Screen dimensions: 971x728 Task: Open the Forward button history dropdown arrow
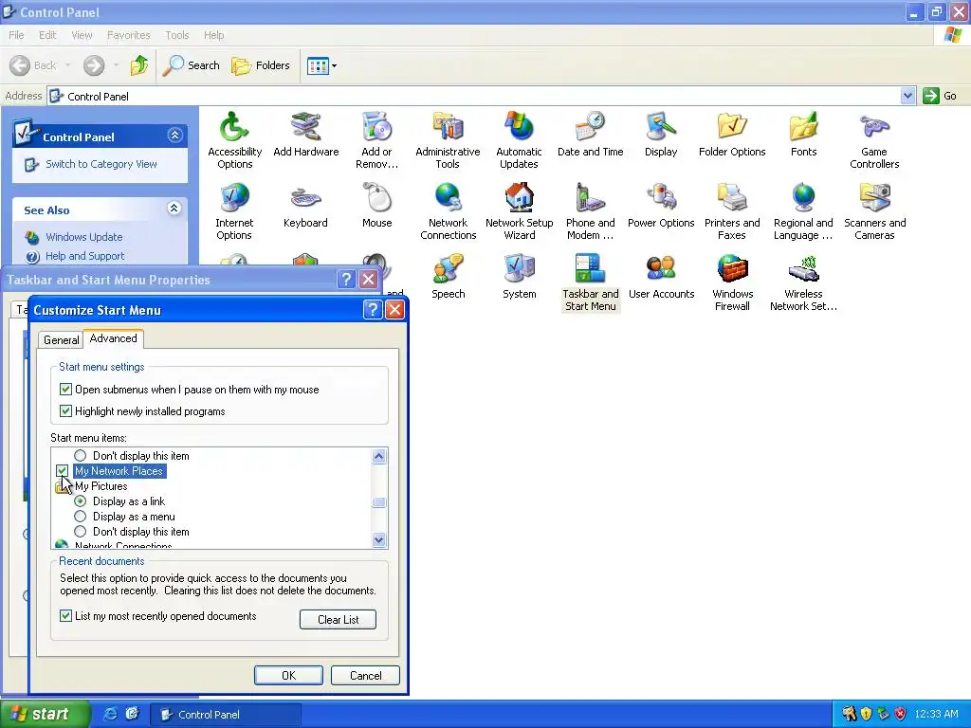tap(116, 65)
